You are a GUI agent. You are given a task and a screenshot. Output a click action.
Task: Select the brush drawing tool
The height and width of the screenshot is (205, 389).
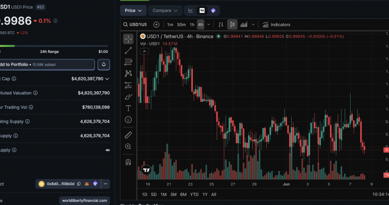128,97
